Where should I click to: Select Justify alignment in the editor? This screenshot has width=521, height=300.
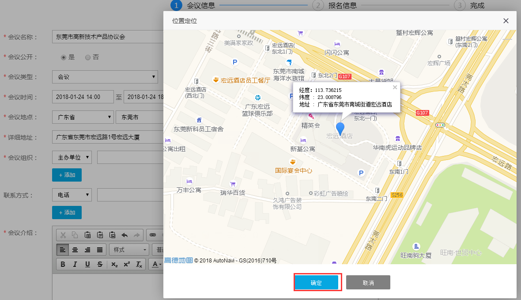pyautogui.click(x=100, y=250)
